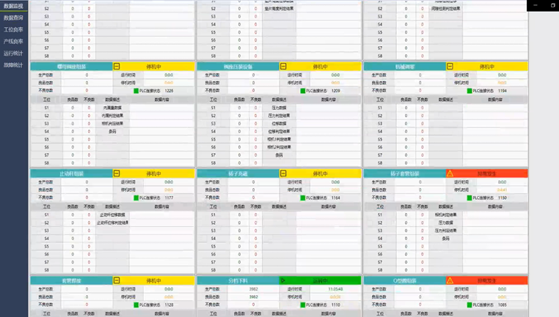559x317 pixels.
Task: Select 工位良率 from the sidebar
Action: (x=13, y=30)
